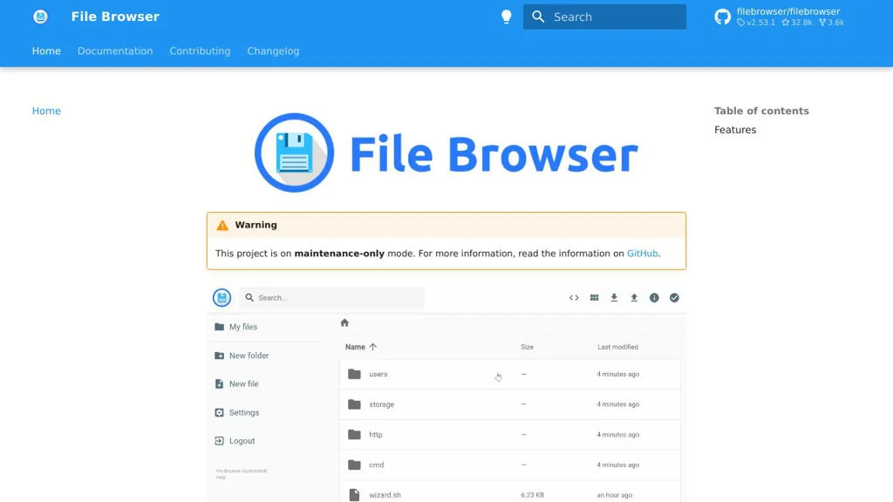
Task: Open the Changelog navigation tab
Action: (x=273, y=51)
